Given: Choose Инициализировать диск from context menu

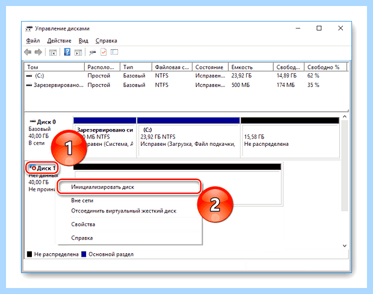Looking at the screenshot, I should (129, 187).
